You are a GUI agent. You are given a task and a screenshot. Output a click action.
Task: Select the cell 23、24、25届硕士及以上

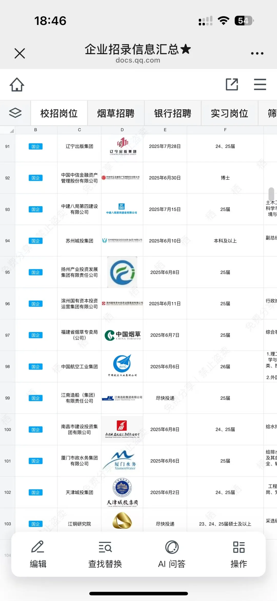(x=225, y=524)
